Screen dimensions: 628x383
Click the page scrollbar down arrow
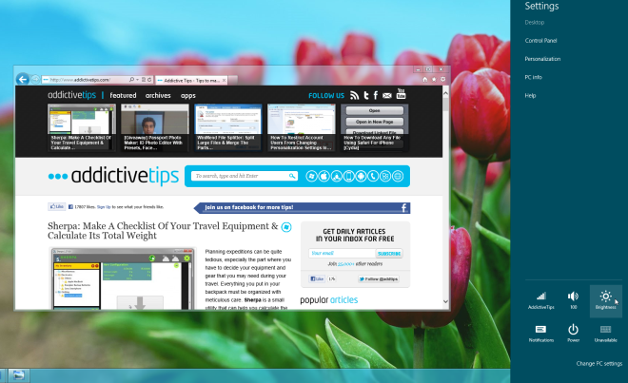point(445,301)
